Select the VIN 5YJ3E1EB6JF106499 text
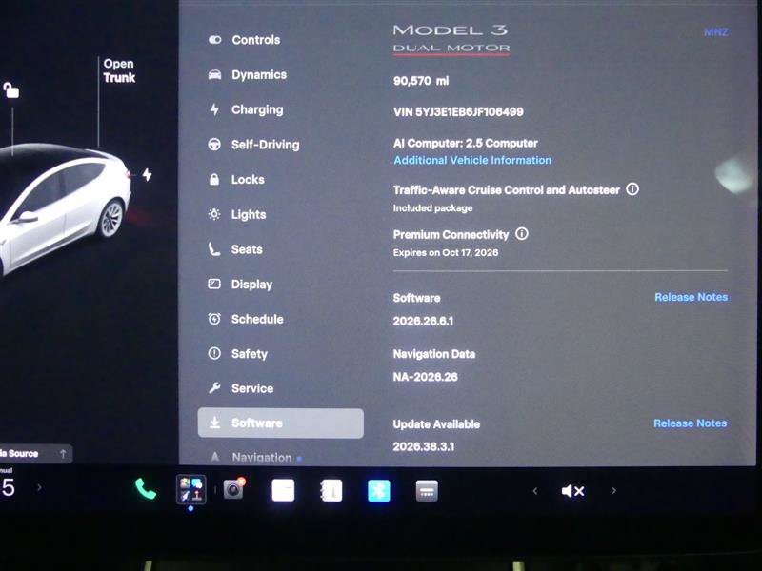The height and width of the screenshot is (571, 762). [458, 112]
